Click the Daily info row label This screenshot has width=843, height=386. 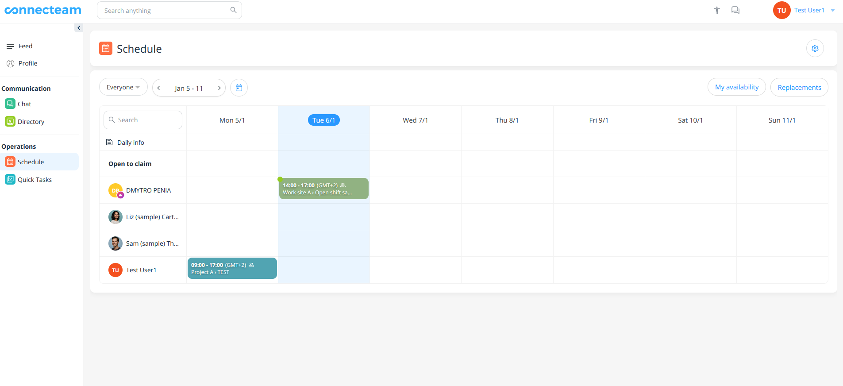131,143
